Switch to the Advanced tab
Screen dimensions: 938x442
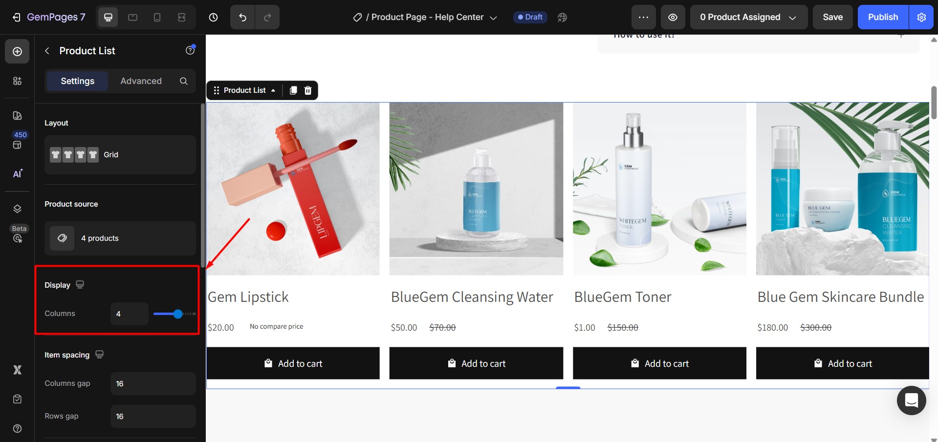[141, 81]
